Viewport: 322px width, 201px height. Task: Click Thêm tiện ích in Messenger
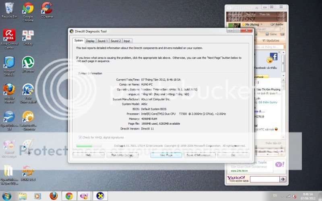pos(273,143)
